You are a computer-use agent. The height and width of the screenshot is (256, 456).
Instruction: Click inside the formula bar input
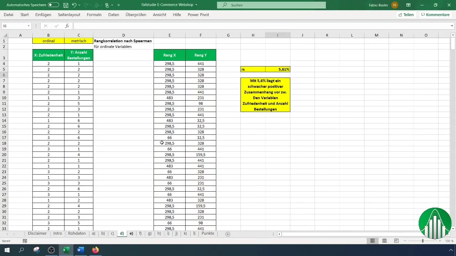[x=261, y=26]
